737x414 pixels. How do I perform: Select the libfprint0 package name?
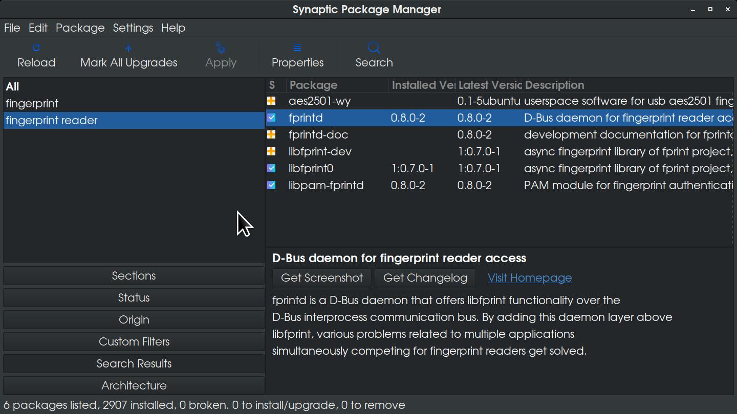coord(311,168)
